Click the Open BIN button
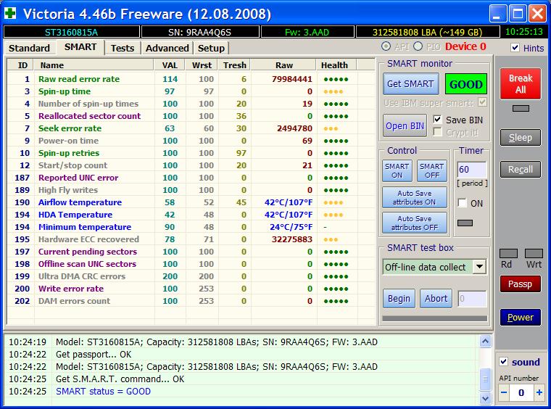The image size is (551, 409). click(405, 125)
